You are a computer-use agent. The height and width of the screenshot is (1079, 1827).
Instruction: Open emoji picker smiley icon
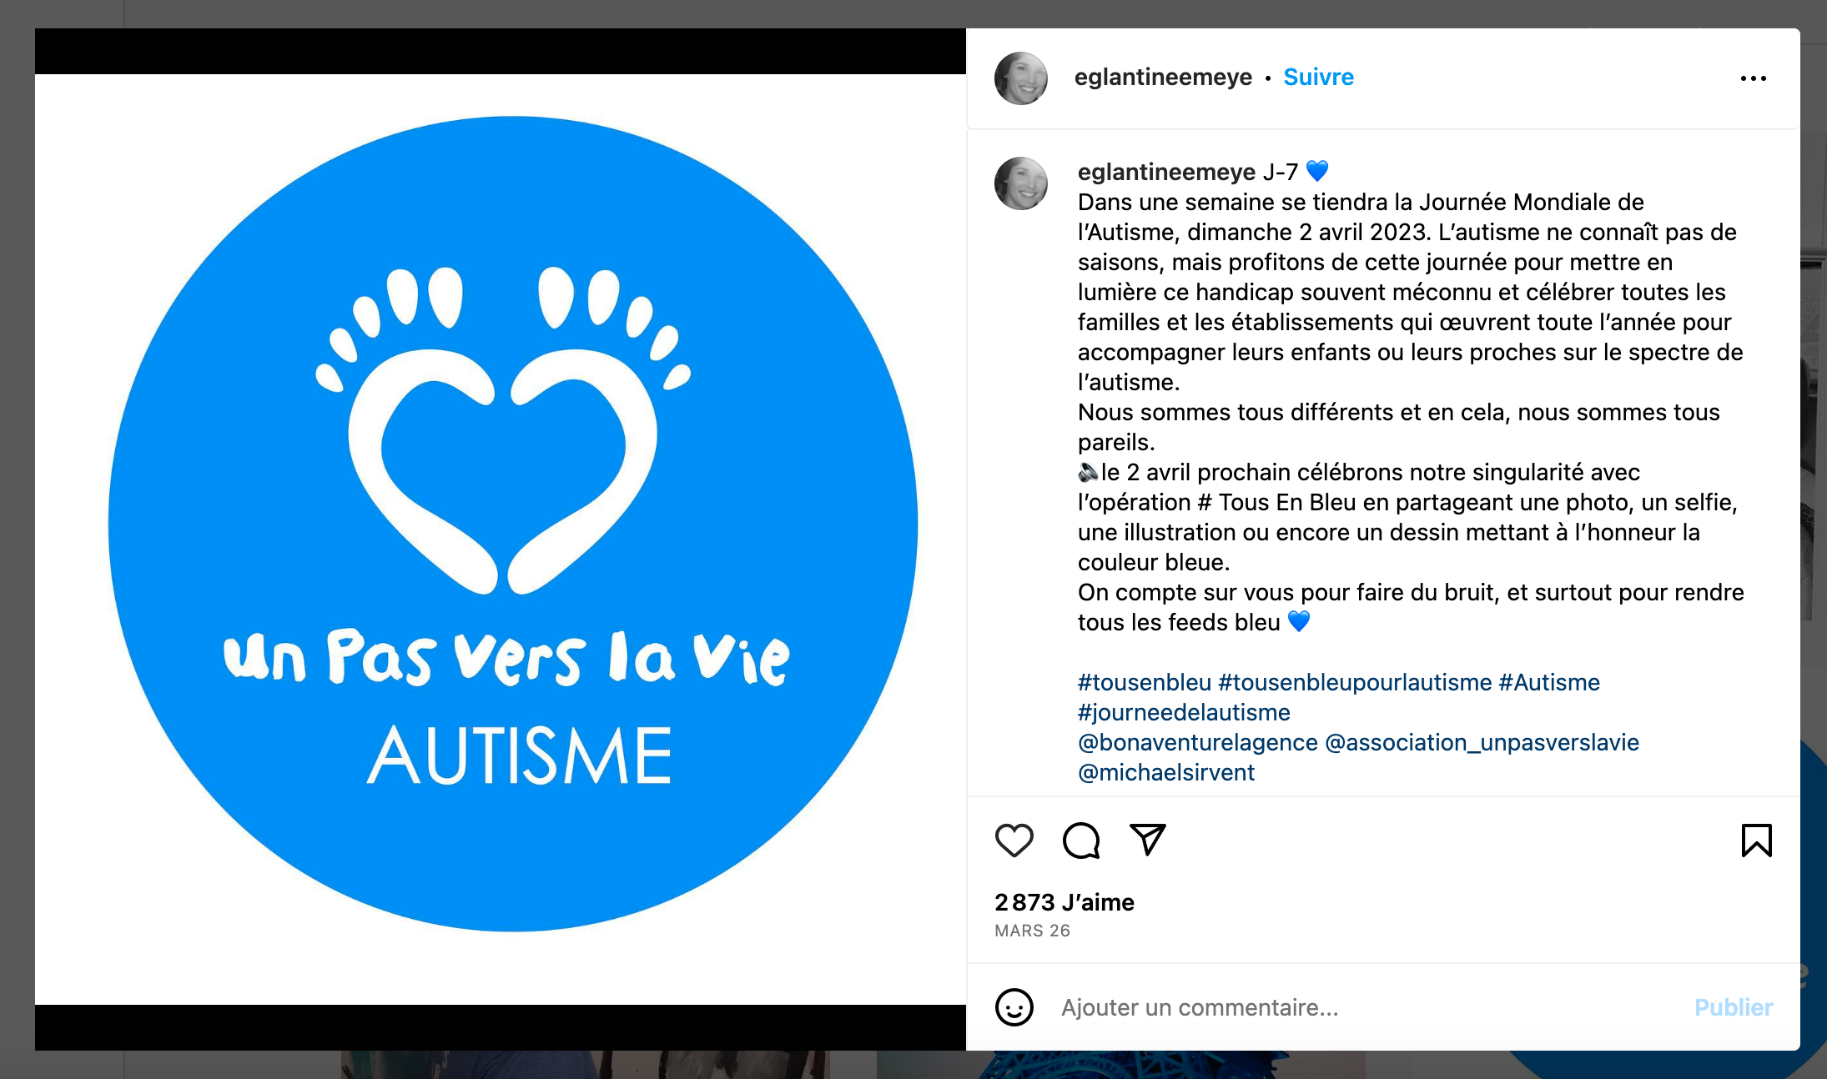[x=1014, y=1007]
